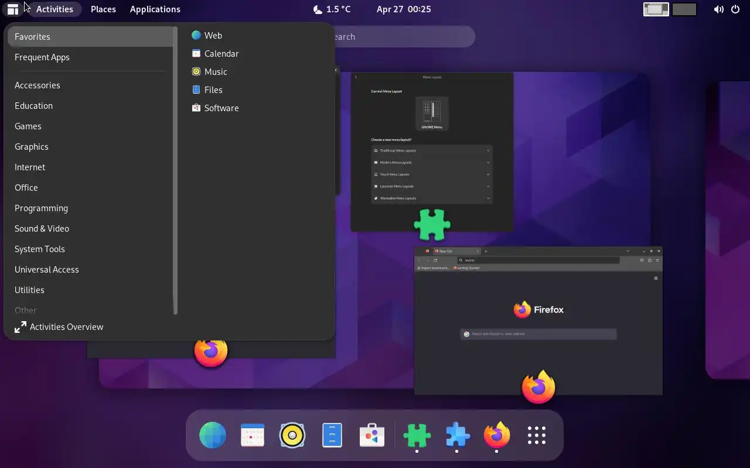The height and width of the screenshot is (468, 750).
Task: Expand Modern Menu Layouts in the Menu Layout window
Action: 432,163
